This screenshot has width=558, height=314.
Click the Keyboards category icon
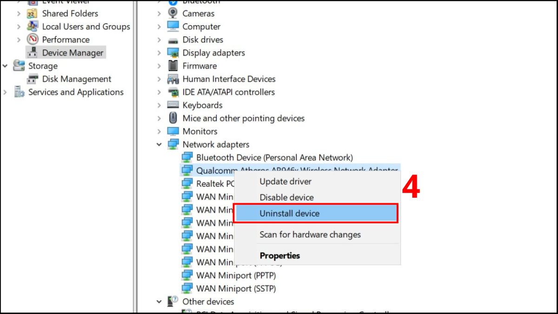[172, 105]
